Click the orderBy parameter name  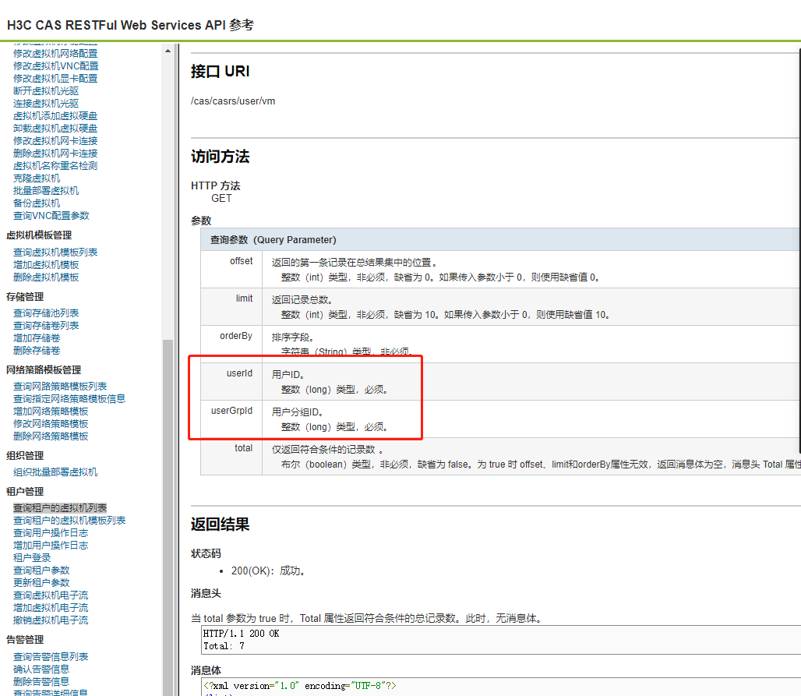pyautogui.click(x=236, y=336)
